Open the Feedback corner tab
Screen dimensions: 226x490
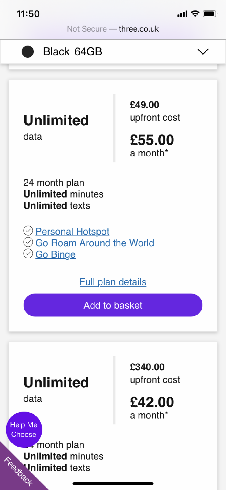click(18, 472)
